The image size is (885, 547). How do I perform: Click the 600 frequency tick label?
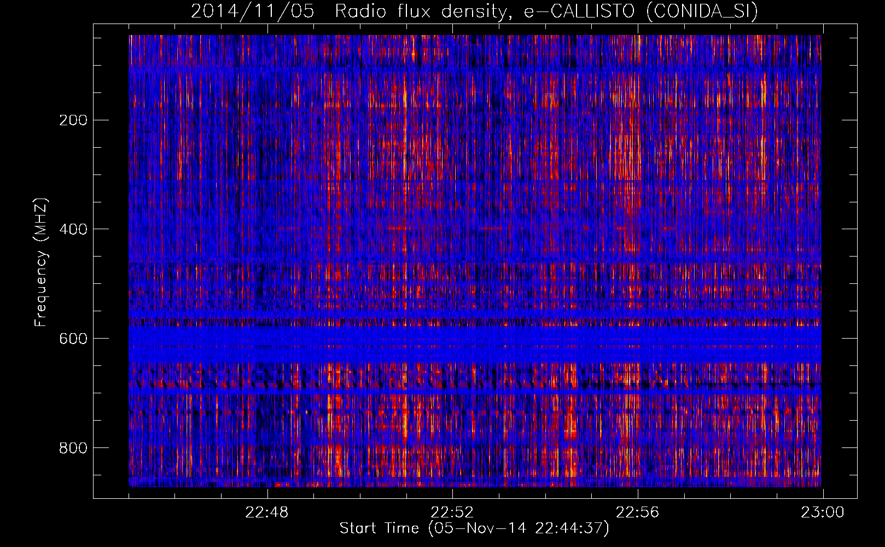coord(73,339)
